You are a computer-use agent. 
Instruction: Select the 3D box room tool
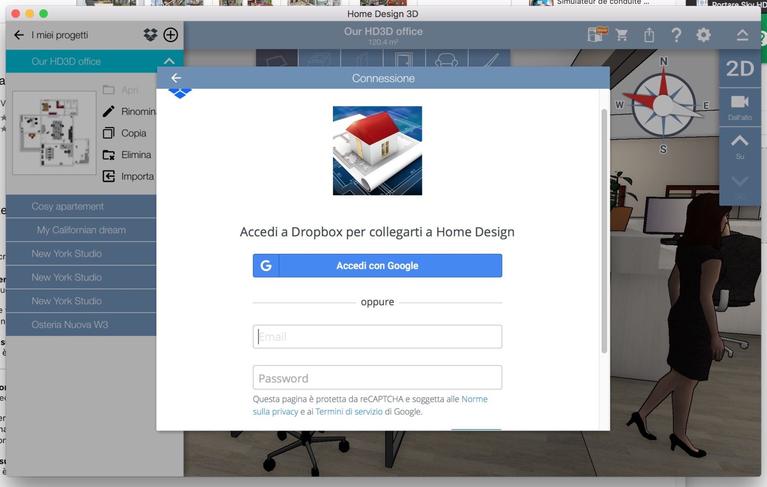319,58
